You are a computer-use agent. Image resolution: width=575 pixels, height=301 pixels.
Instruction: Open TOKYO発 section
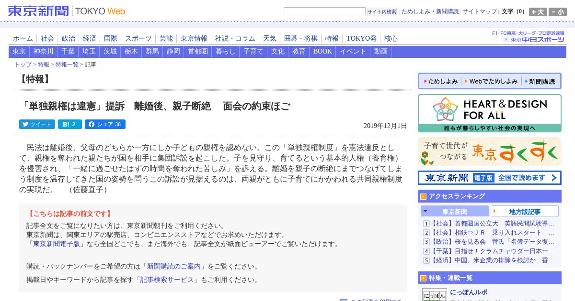click(361, 39)
